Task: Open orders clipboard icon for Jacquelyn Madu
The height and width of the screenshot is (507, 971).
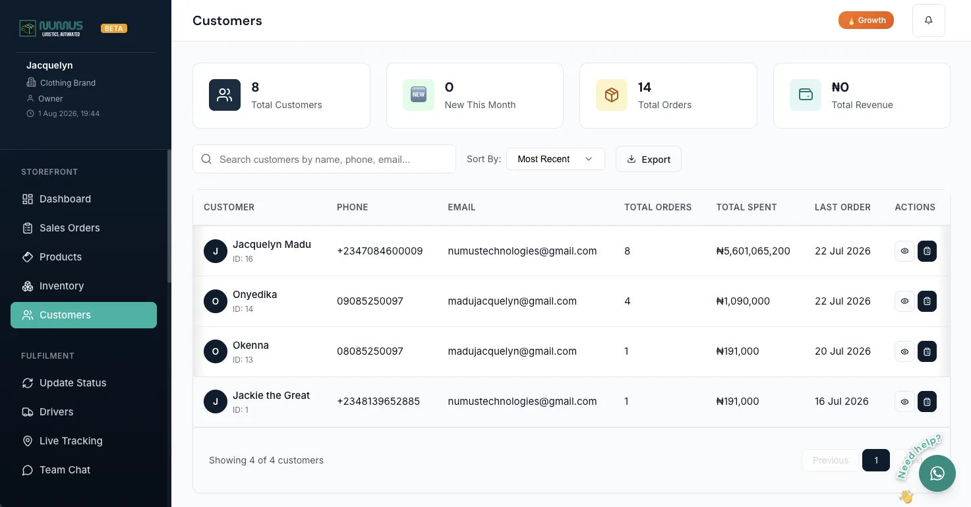Action: [x=927, y=251]
